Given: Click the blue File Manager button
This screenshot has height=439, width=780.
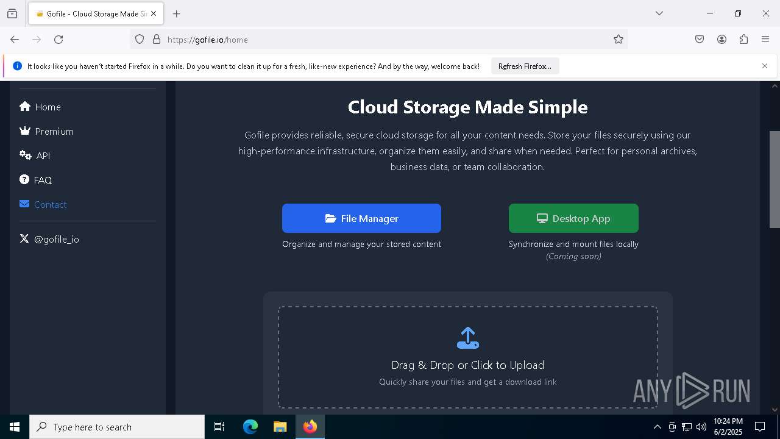Looking at the screenshot, I should click(x=361, y=218).
